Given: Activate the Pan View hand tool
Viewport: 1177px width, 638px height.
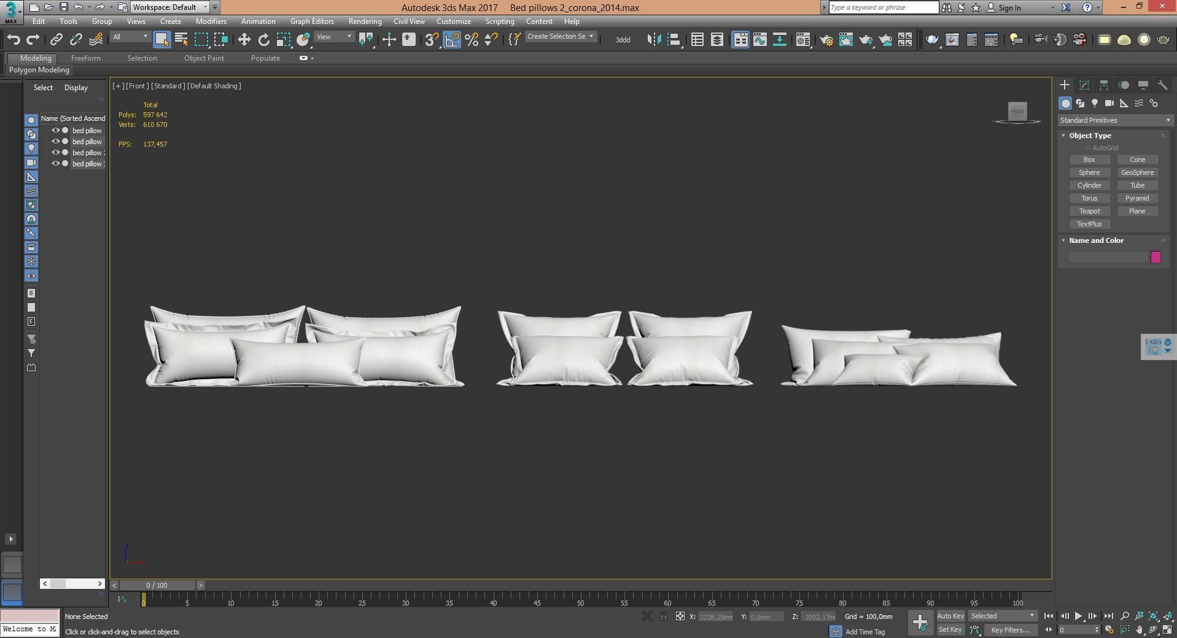Looking at the screenshot, I should (1139, 629).
